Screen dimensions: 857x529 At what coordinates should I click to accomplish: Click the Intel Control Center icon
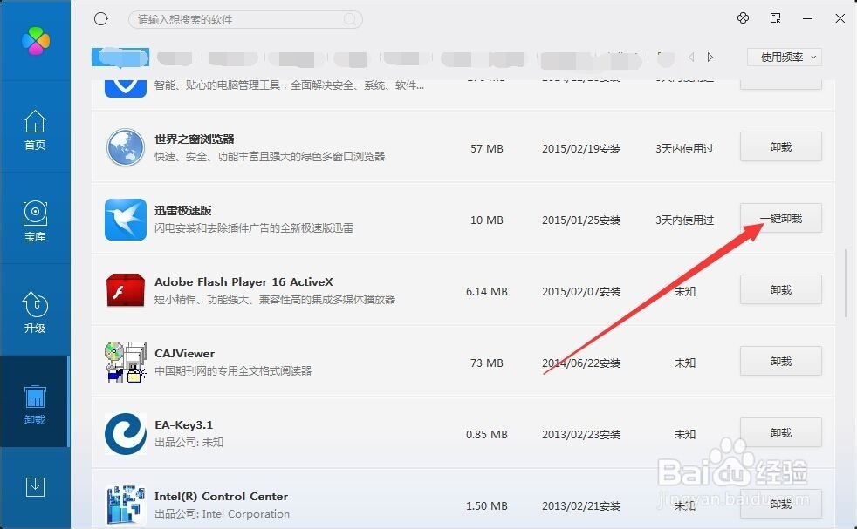pyautogui.click(x=125, y=505)
